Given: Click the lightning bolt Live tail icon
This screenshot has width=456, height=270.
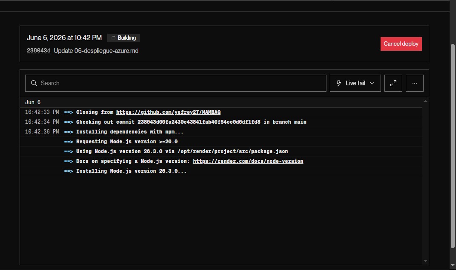Looking at the screenshot, I should click(x=339, y=83).
